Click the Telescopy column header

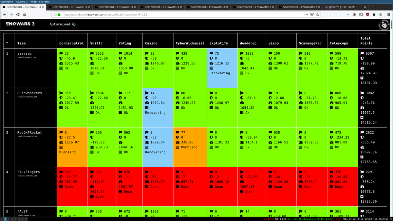click(x=339, y=43)
